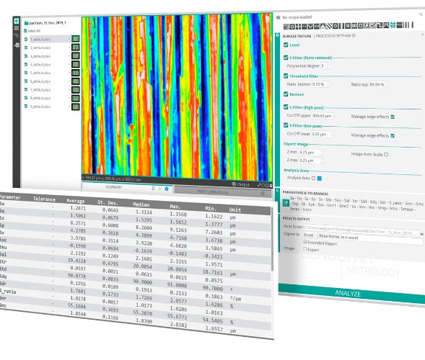Click the blue info icon beside SUMMARY tab
Viewport: 425px width, 360px height.
click(x=167, y=189)
